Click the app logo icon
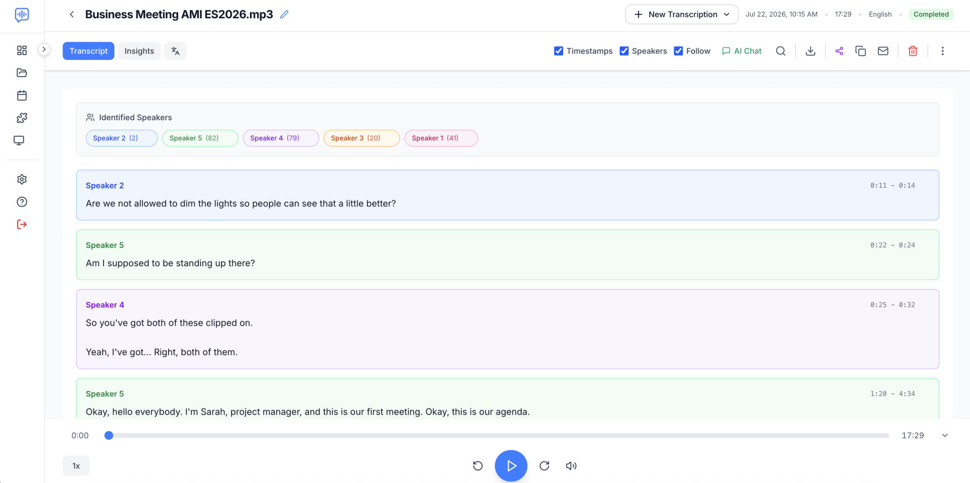 click(x=22, y=15)
